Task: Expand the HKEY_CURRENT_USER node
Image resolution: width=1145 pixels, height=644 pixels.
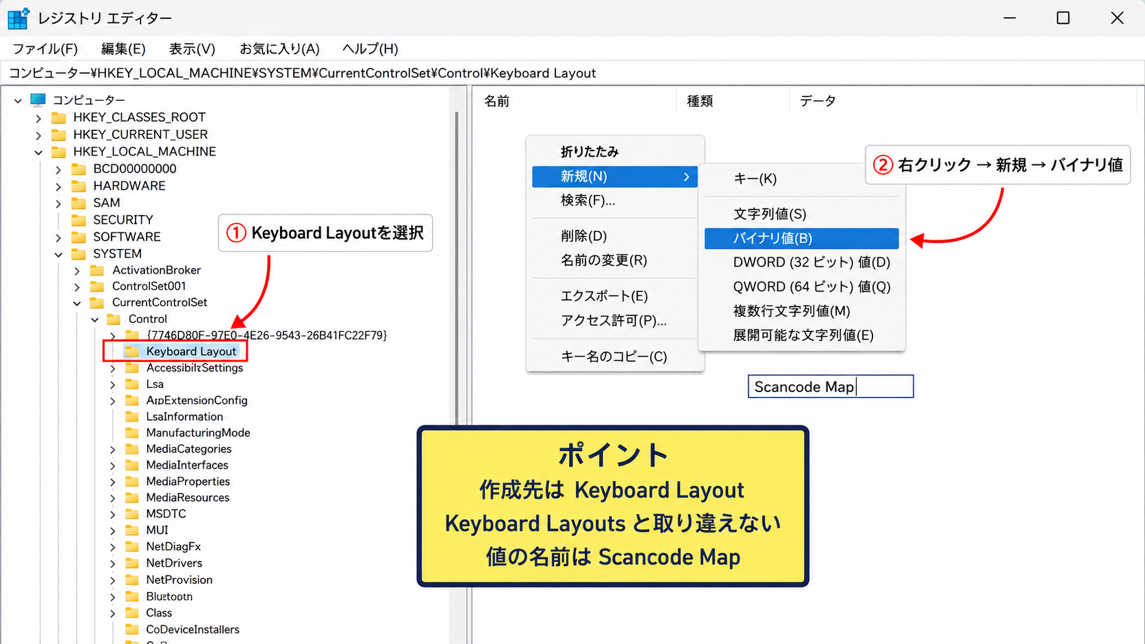Action: (x=39, y=136)
